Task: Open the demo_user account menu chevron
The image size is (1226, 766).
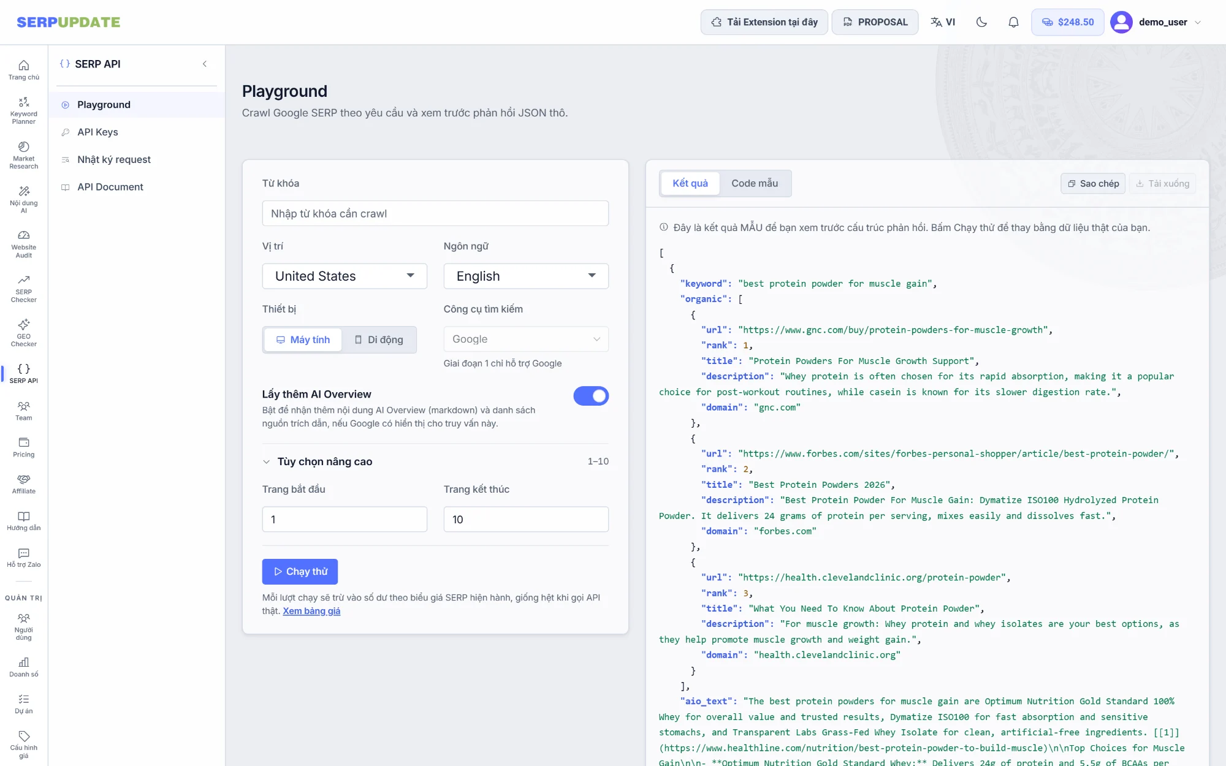Action: [1198, 22]
